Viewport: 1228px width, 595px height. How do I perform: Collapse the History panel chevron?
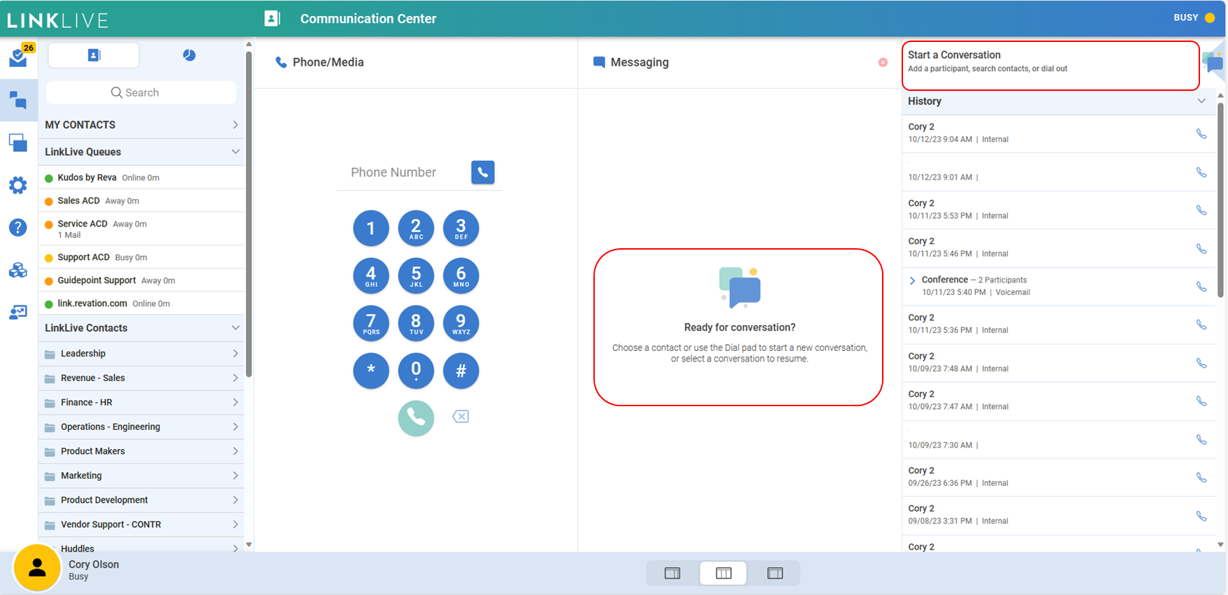point(1201,101)
